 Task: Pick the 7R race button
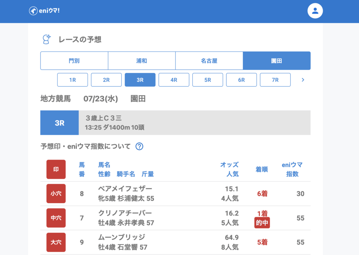(x=275, y=80)
